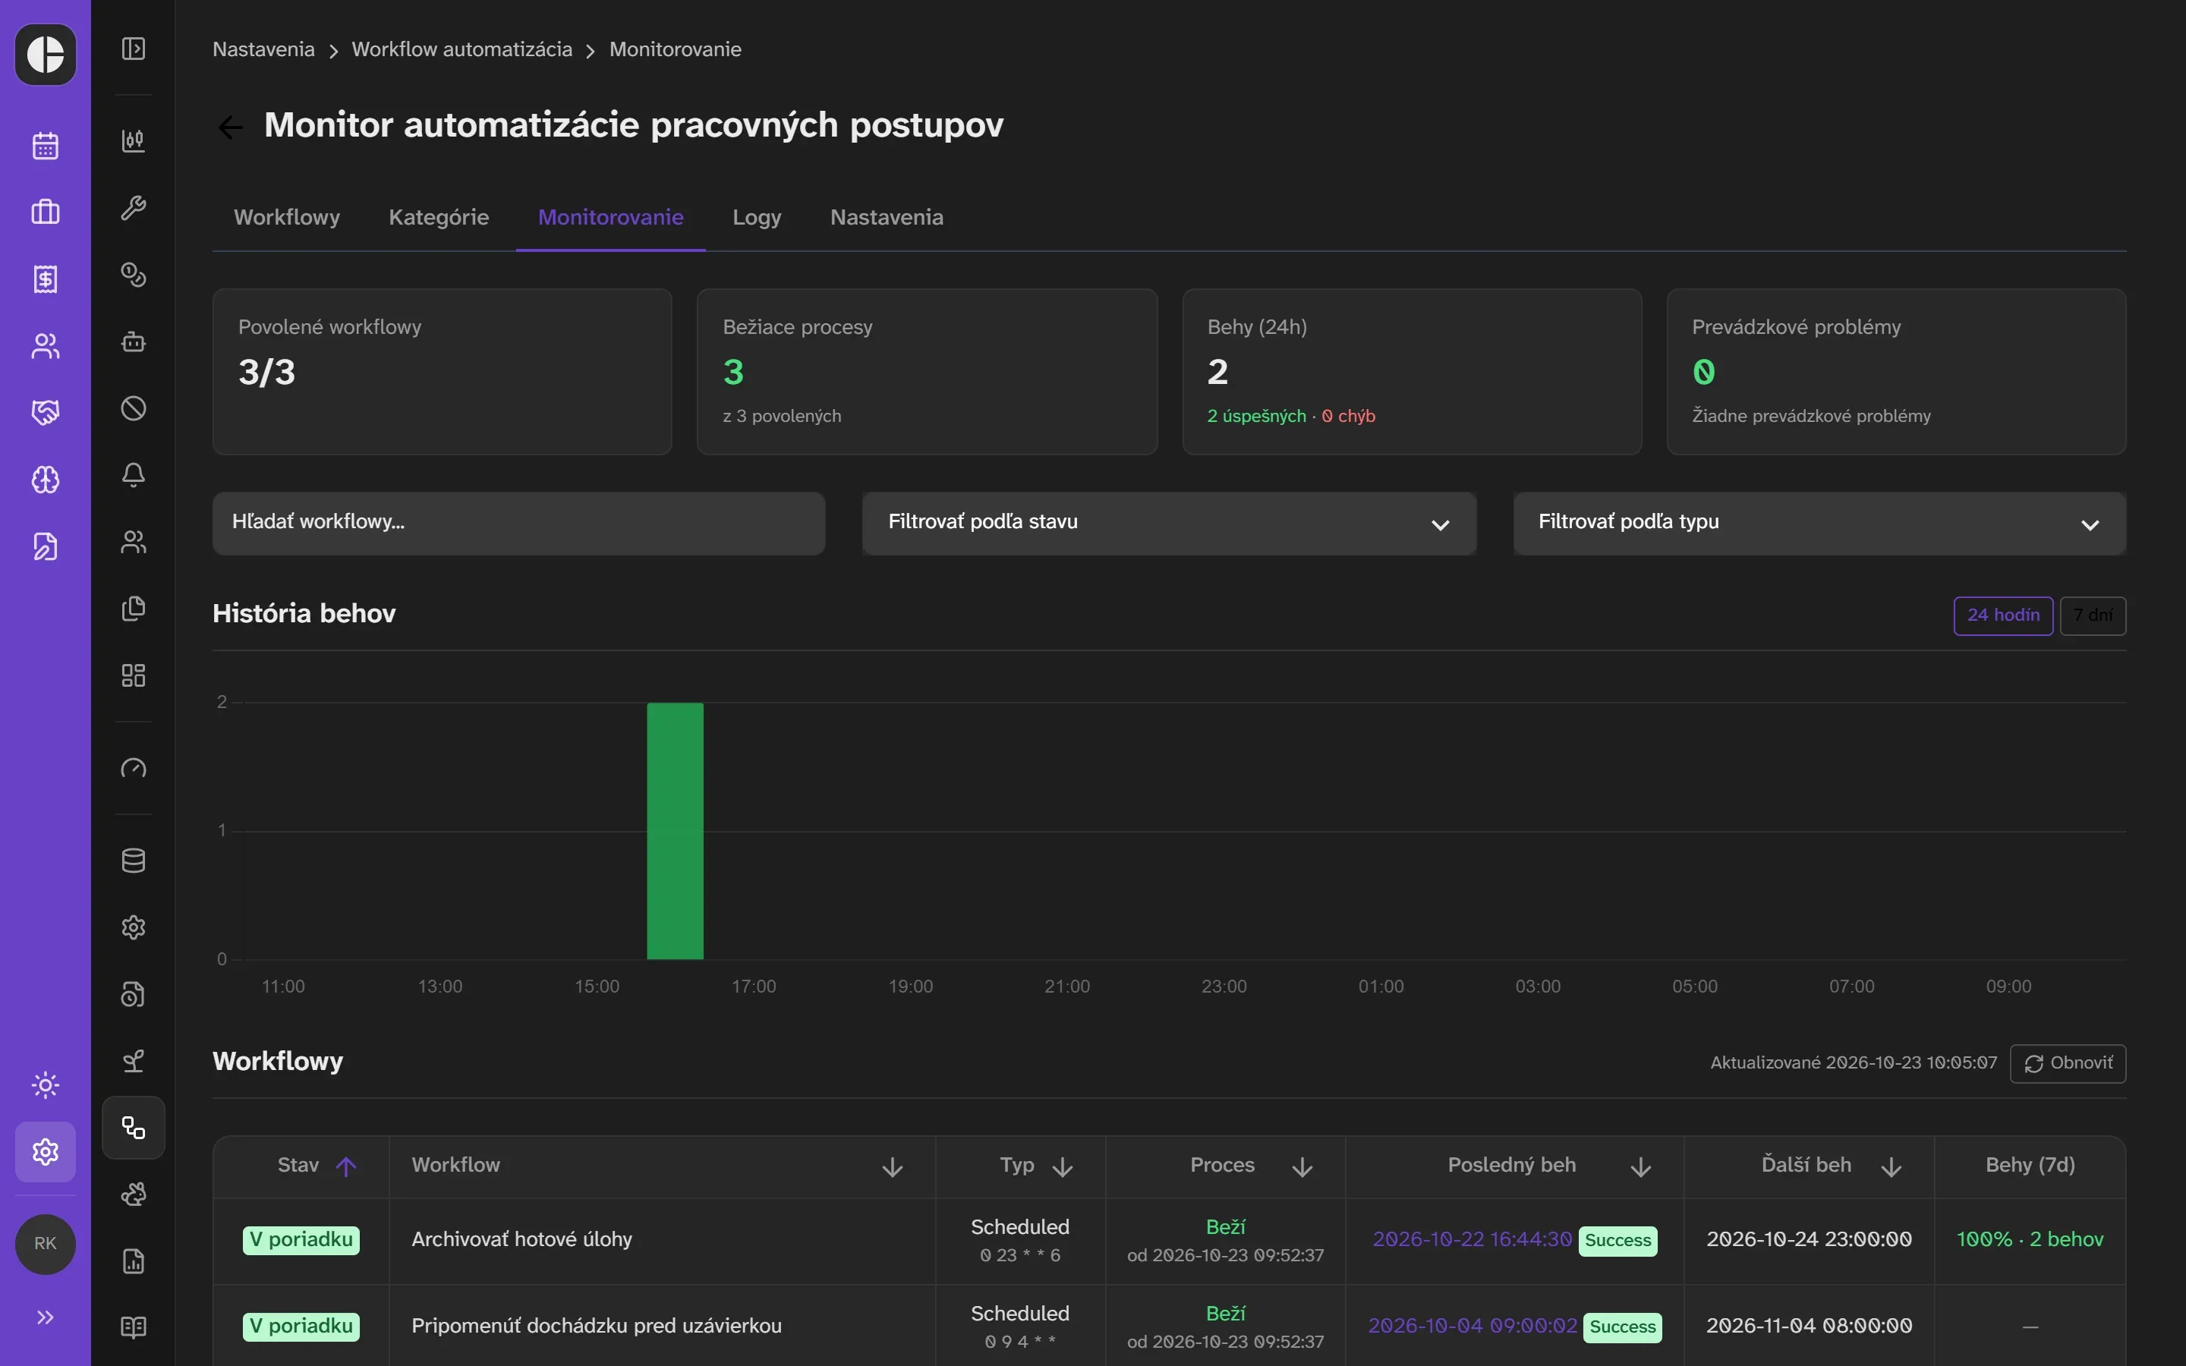Click the Obnoviť refresh button

[2068, 1063]
